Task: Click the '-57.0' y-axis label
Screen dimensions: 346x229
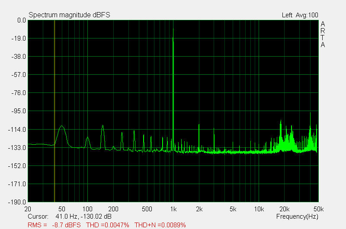Action: coord(19,75)
